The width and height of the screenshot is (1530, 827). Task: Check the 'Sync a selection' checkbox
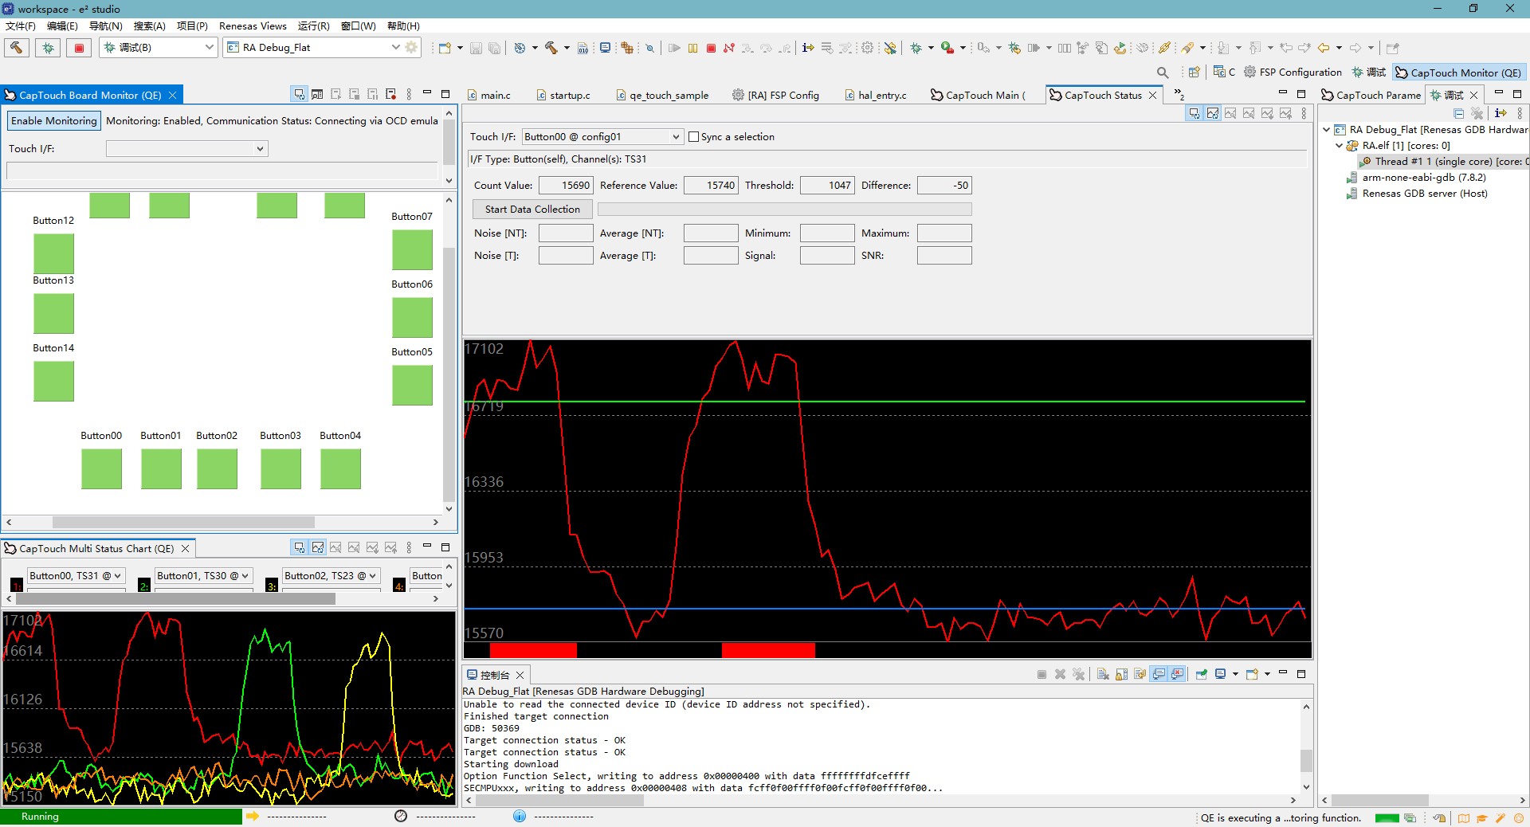coord(694,137)
